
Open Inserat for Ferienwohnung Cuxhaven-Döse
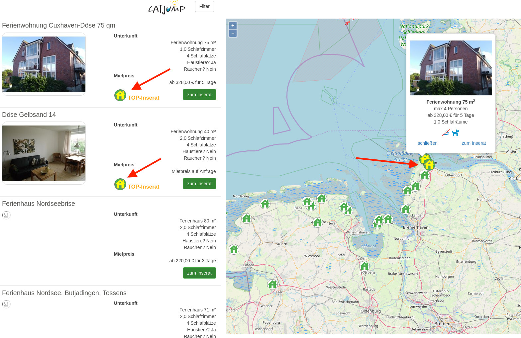199,95
